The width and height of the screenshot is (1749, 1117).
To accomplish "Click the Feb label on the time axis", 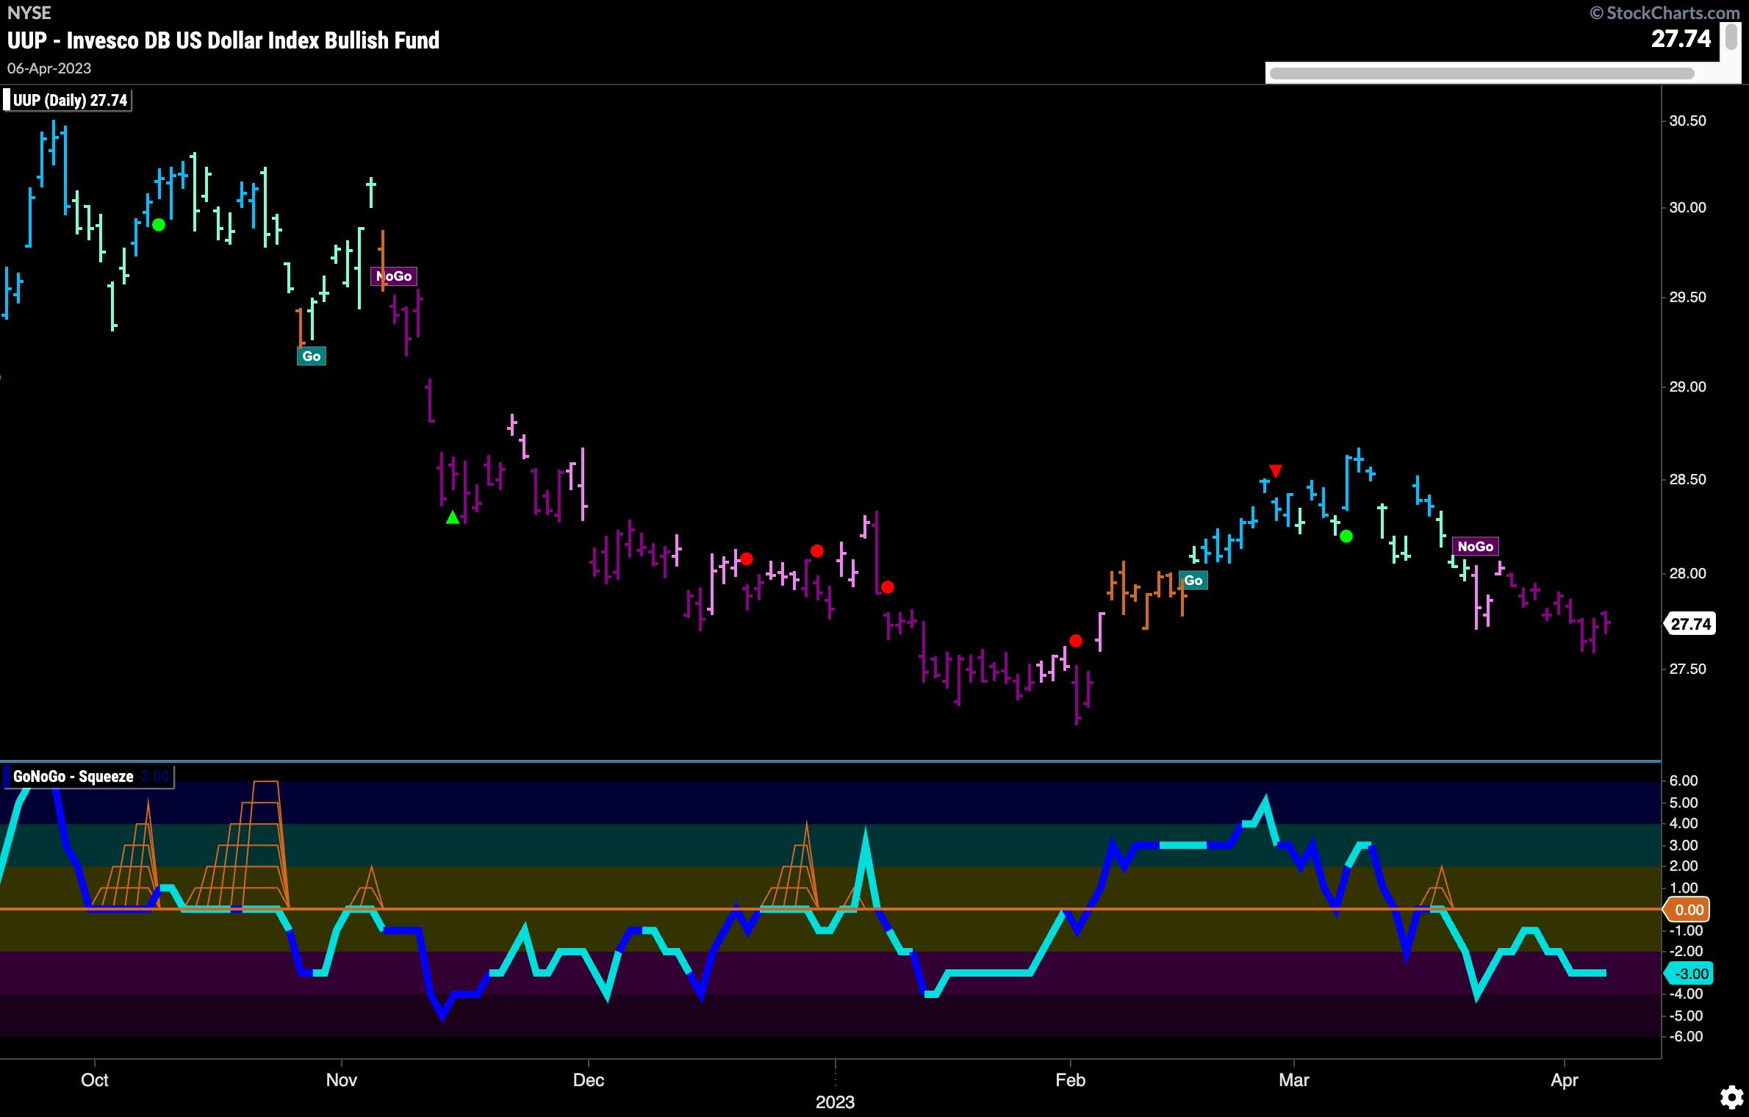I will (1070, 1080).
